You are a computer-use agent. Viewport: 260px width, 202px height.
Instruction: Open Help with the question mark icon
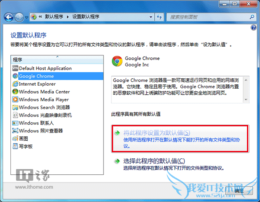pos(253,28)
